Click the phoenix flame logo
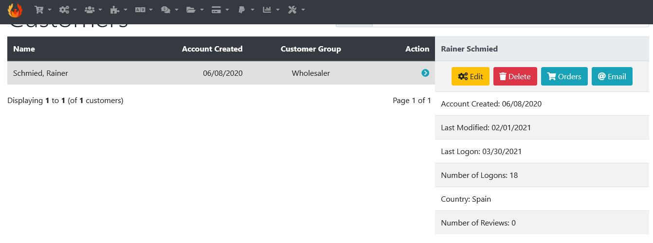The width and height of the screenshot is (653, 243). click(x=15, y=10)
